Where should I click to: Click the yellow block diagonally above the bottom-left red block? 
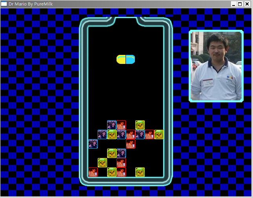tap(102, 163)
